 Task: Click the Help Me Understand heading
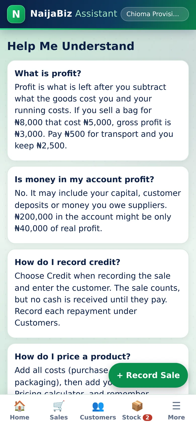pyautogui.click(x=71, y=46)
